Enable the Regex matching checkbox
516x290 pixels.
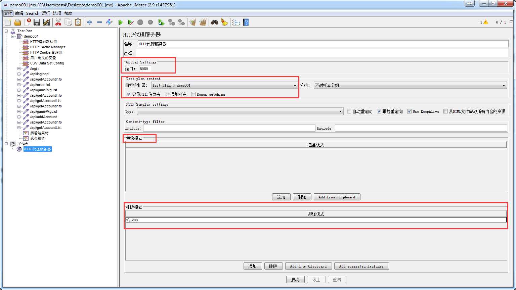pyautogui.click(x=193, y=94)
